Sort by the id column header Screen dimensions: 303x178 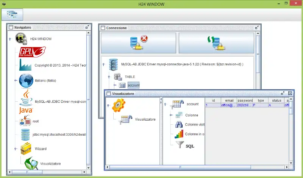click(213, 100)
